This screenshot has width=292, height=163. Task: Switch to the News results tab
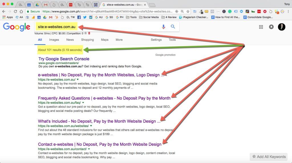coord(70,40)
